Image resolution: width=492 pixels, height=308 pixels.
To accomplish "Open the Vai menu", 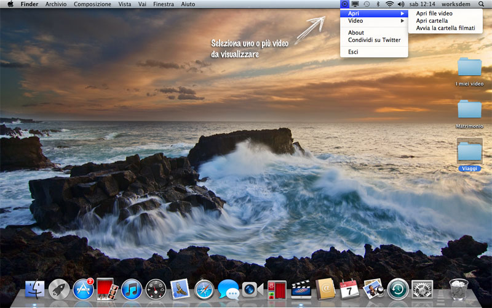I will coord(142,4).
